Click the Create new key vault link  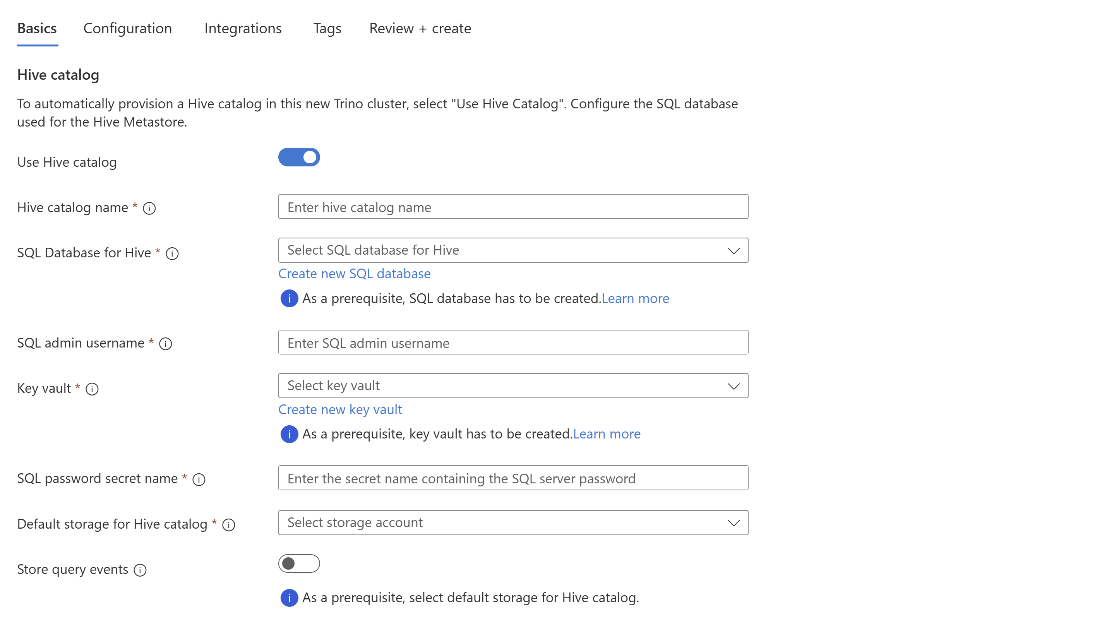coord(340,409)
